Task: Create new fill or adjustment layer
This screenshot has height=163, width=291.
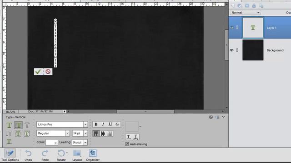Action: [x=240, y=6]
